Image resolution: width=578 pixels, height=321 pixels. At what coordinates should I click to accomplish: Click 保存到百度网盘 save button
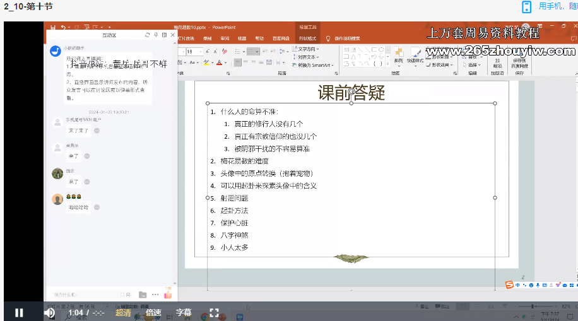[x=520, y=59]
